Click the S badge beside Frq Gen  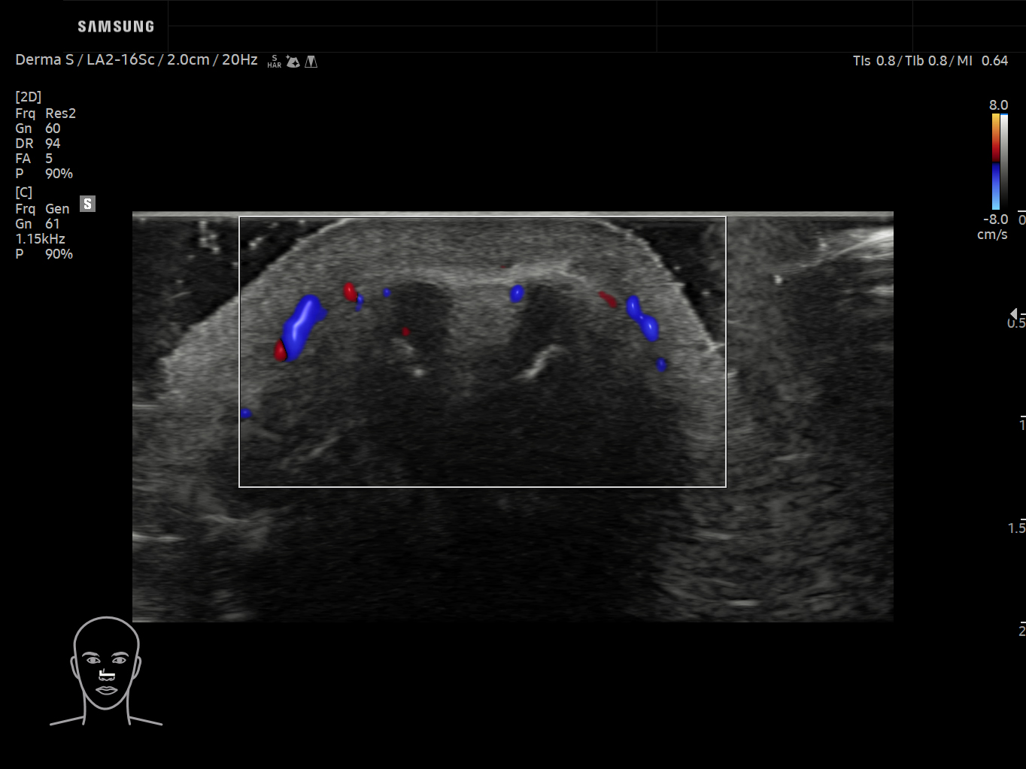(x=88, y=204)
